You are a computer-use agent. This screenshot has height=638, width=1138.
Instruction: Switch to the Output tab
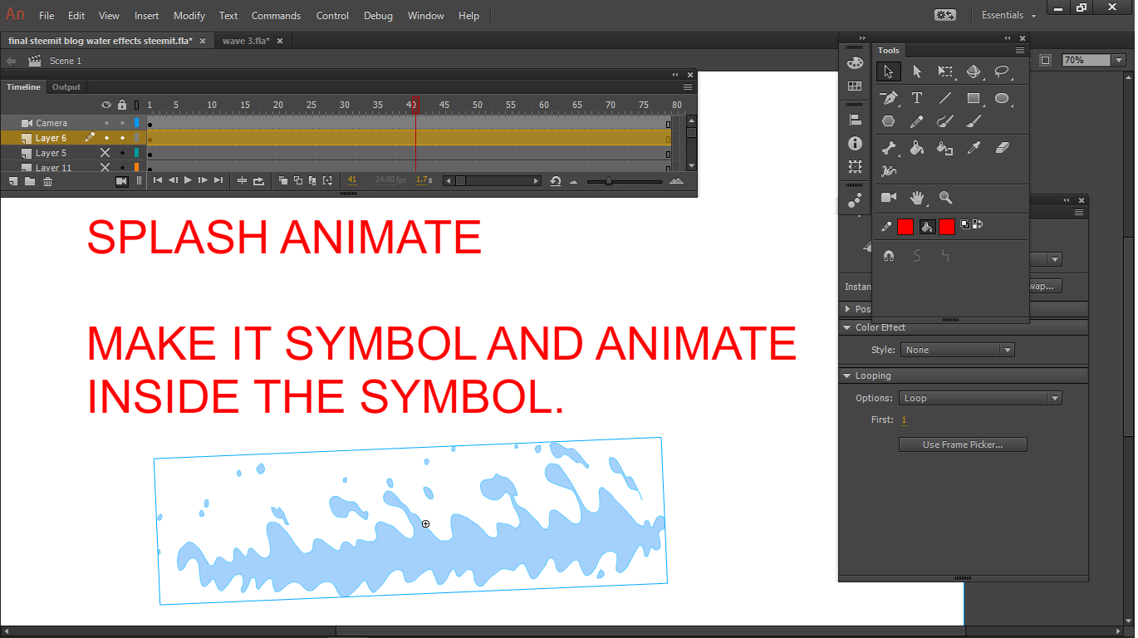[x=66, y=87]
